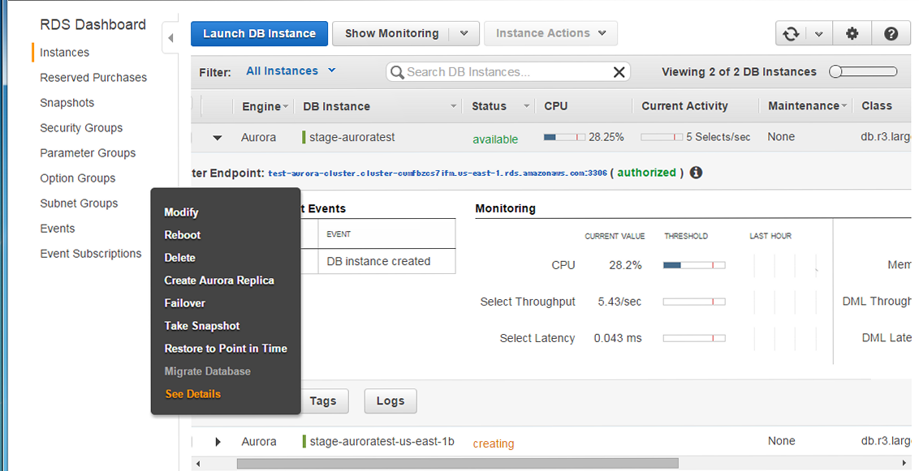Open Events in the sidebar

58,229
